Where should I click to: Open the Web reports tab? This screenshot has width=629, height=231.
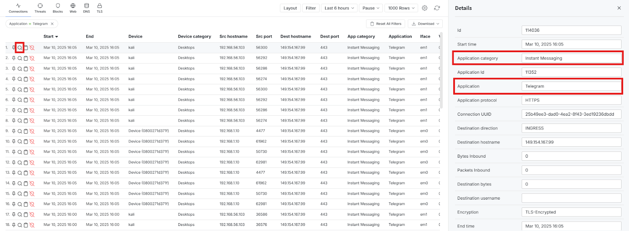tap(73, 8)
